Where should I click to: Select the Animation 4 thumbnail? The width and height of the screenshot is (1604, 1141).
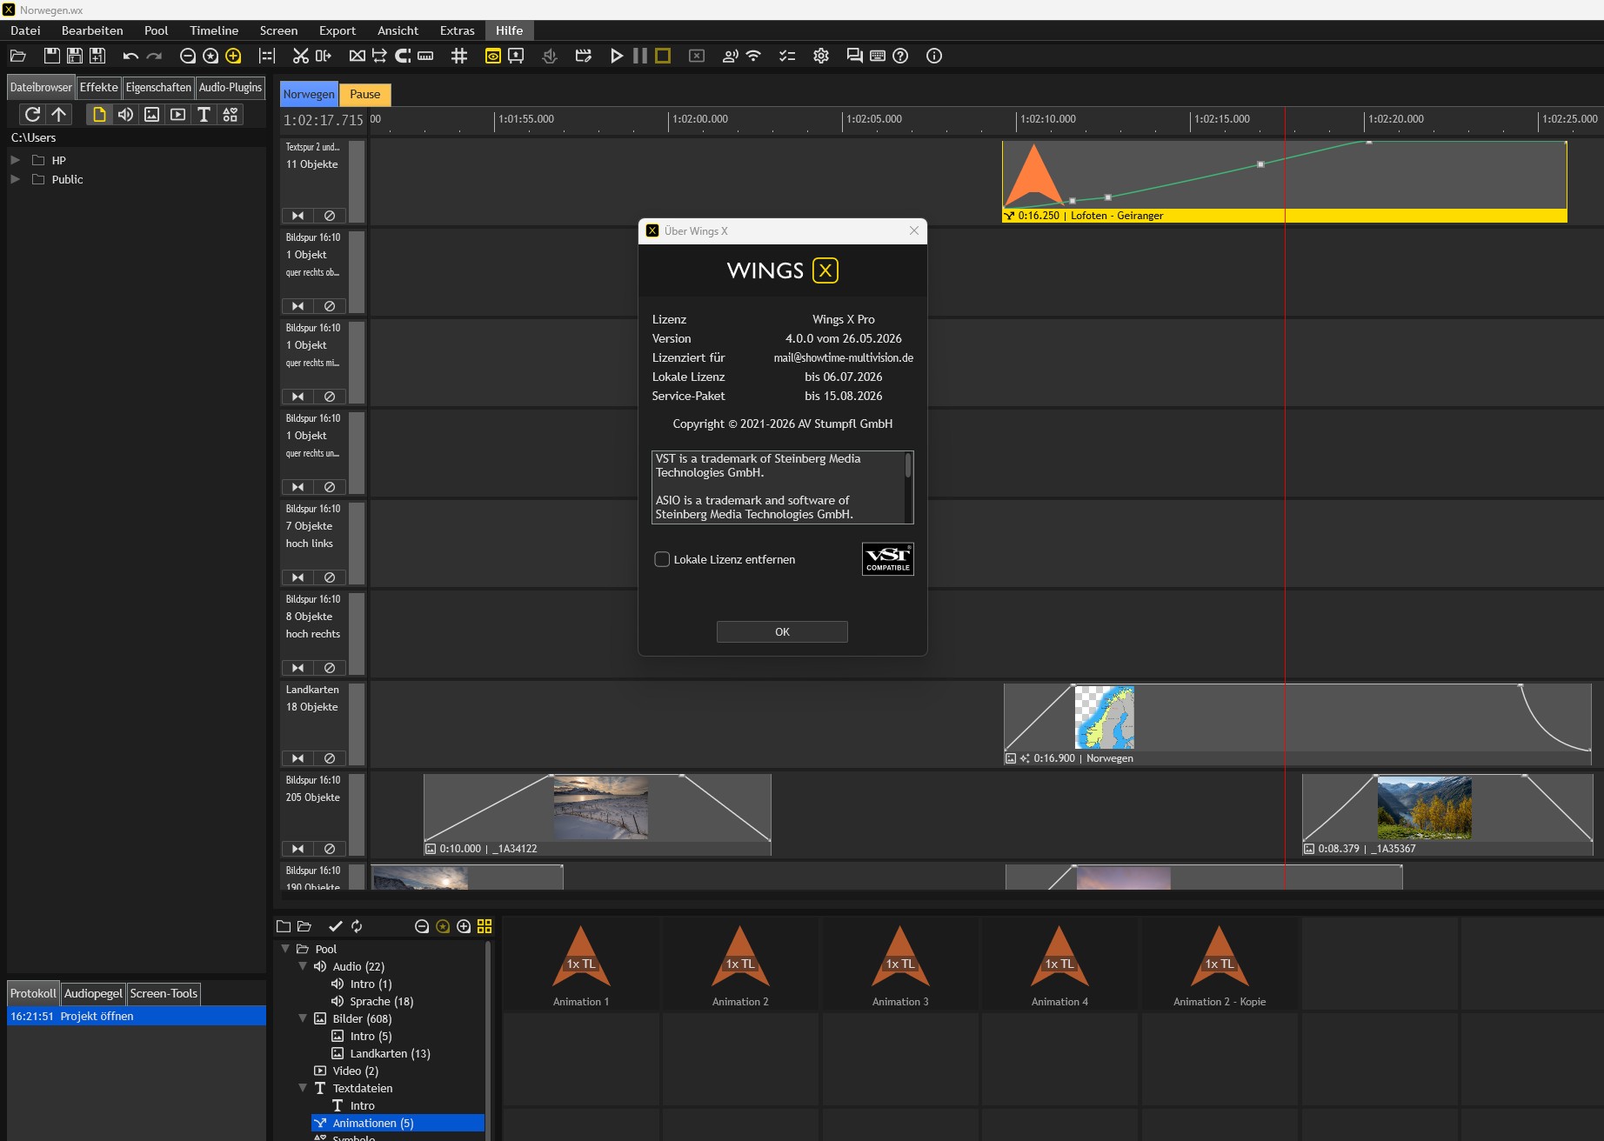coord(1059,965)
